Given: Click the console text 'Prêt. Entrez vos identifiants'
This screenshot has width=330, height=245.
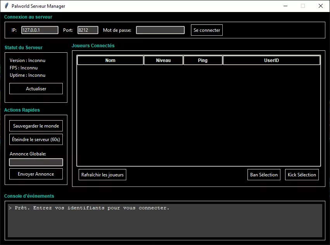Looking at the screenshot, I should (60, 208).
